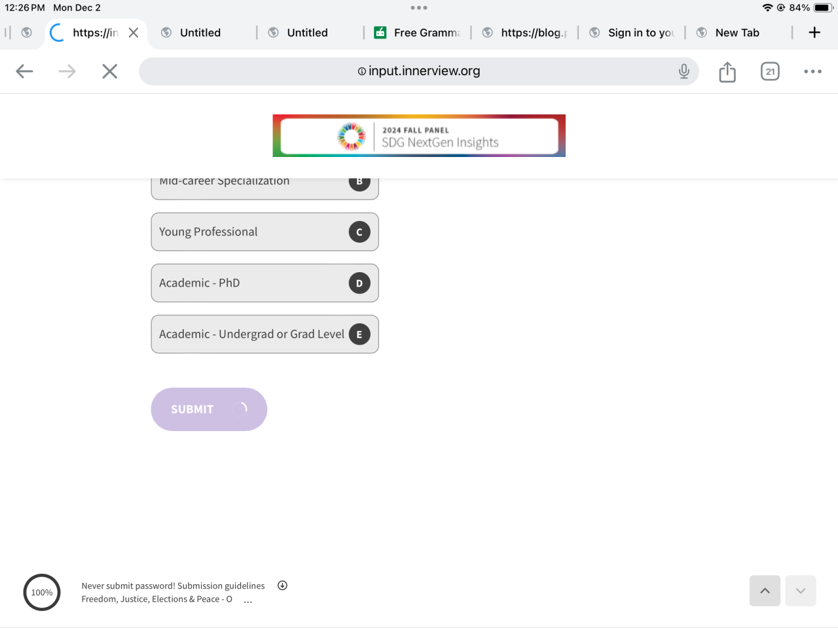Switch to the New Tab tab
The image size is (838, 628).
pos(737,33)
